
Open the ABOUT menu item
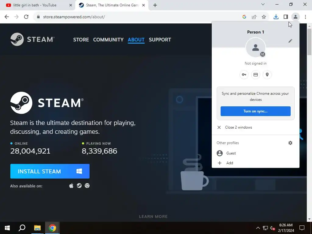[x=136, y=40]
